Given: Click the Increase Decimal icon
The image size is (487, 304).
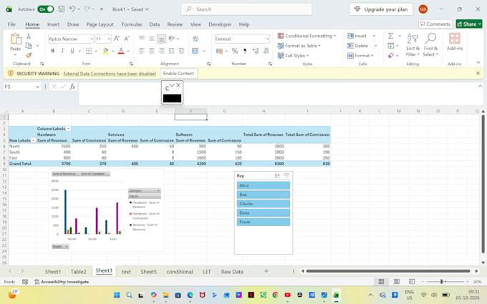Looking at the screenshot, I should (x=256, y=51).
